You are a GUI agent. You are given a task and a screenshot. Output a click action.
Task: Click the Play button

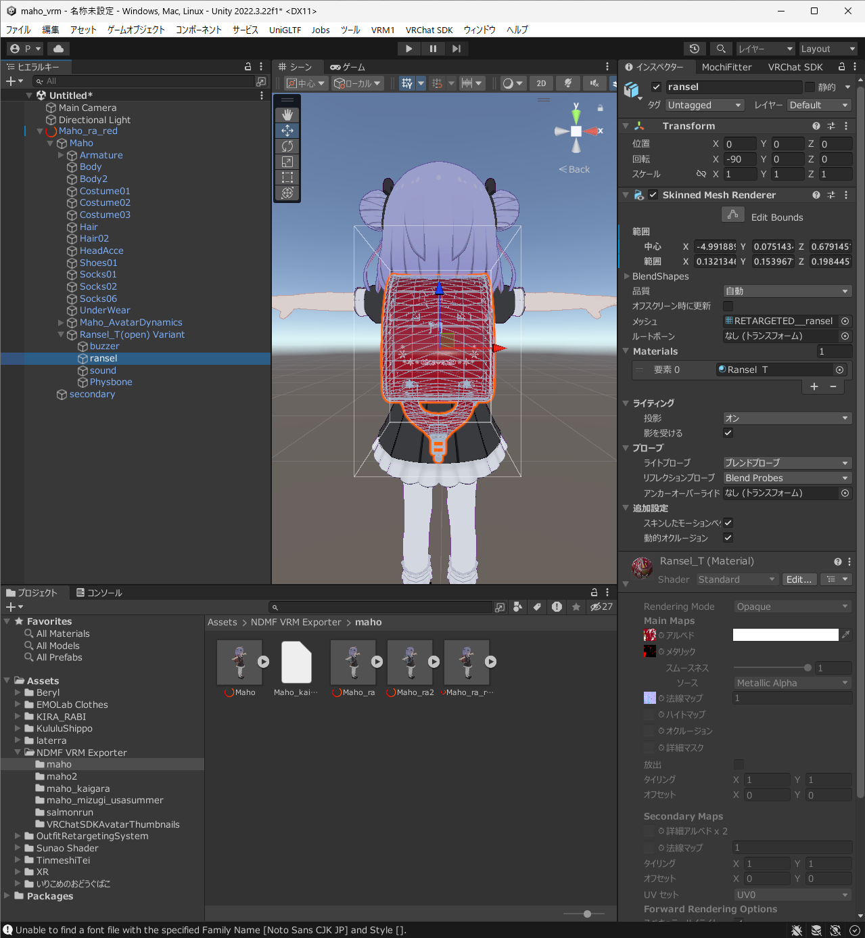[408, 49]
